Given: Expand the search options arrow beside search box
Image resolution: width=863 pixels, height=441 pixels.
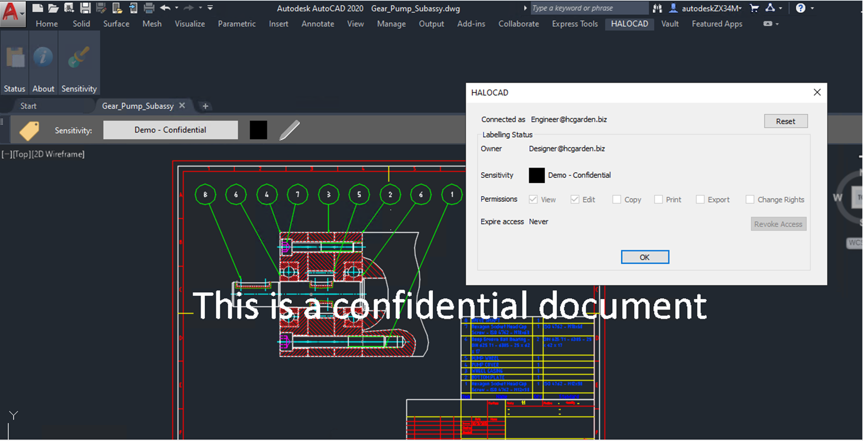Looking at the screenshot, I should click(x=525, y=8).
